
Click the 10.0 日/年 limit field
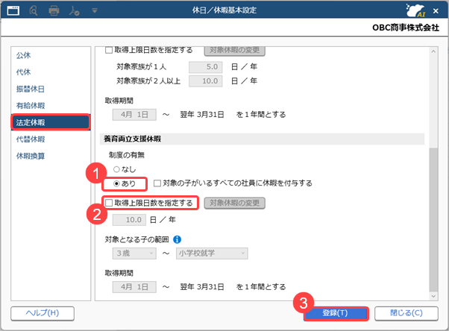coord(129,220)
